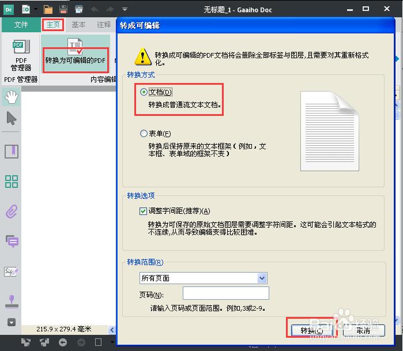Click horizontal scrollbar left arrow
The image size is (403, 351).
tap(112, 330)
